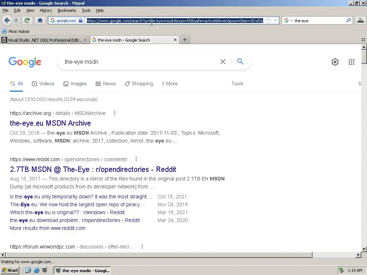Image resolution: width=367 pixels, height=275 pixels.
Task: Click the forward navigation arrow
Action: tap(16, 20)
